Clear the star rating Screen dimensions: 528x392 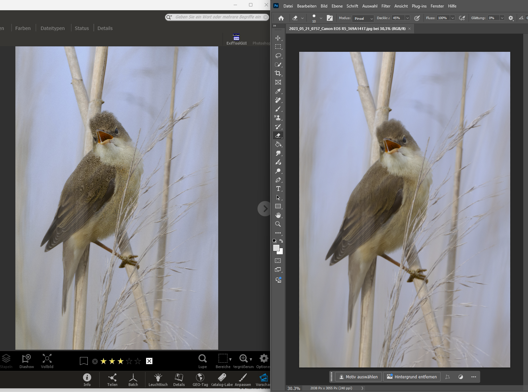coord(95,361)
